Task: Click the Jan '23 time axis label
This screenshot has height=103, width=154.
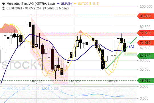Action: pyautogui.click(x=74, y=81)
